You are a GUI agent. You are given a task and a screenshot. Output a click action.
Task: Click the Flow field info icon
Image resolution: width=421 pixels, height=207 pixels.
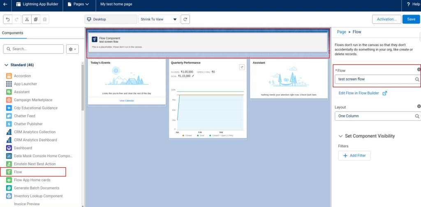point(419,70)
